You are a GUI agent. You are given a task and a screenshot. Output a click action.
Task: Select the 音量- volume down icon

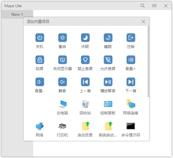40,82
